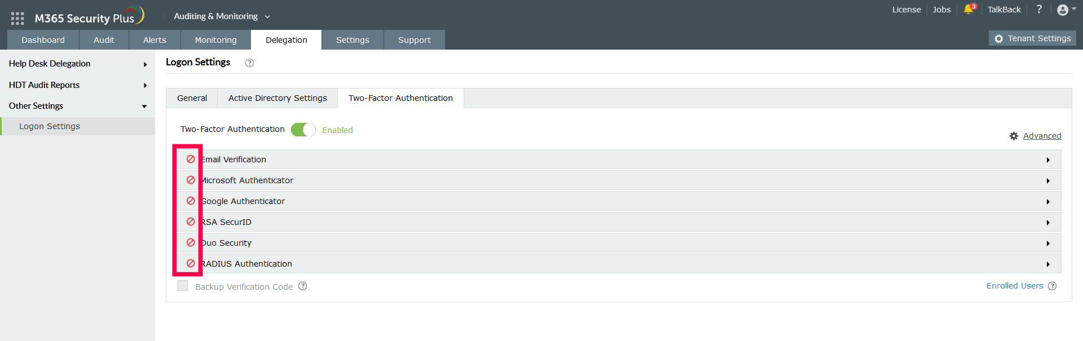Click disabled status icon for Microsoft Authenticator
Viewport: 1083px width, 341px height.
(x=191, y=180)
